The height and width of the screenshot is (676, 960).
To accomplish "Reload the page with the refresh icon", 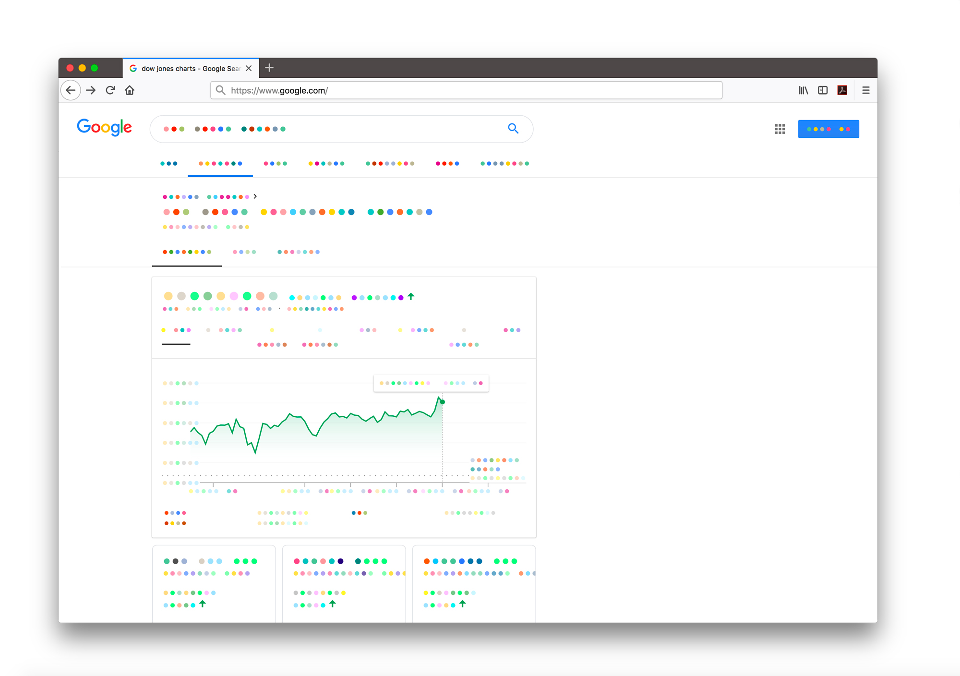I will 110,90.
